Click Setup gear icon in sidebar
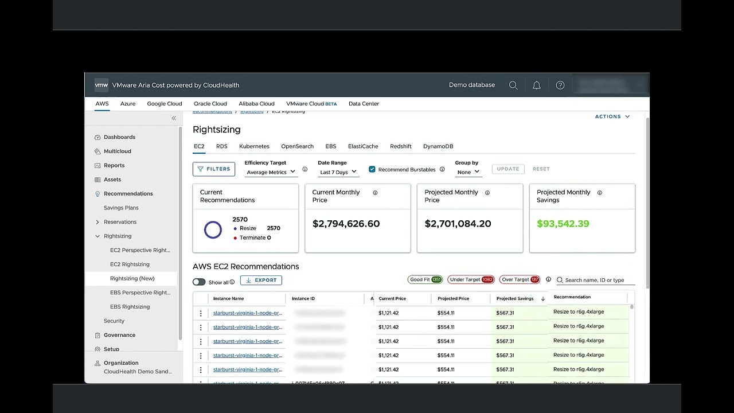 pos(97,349)
